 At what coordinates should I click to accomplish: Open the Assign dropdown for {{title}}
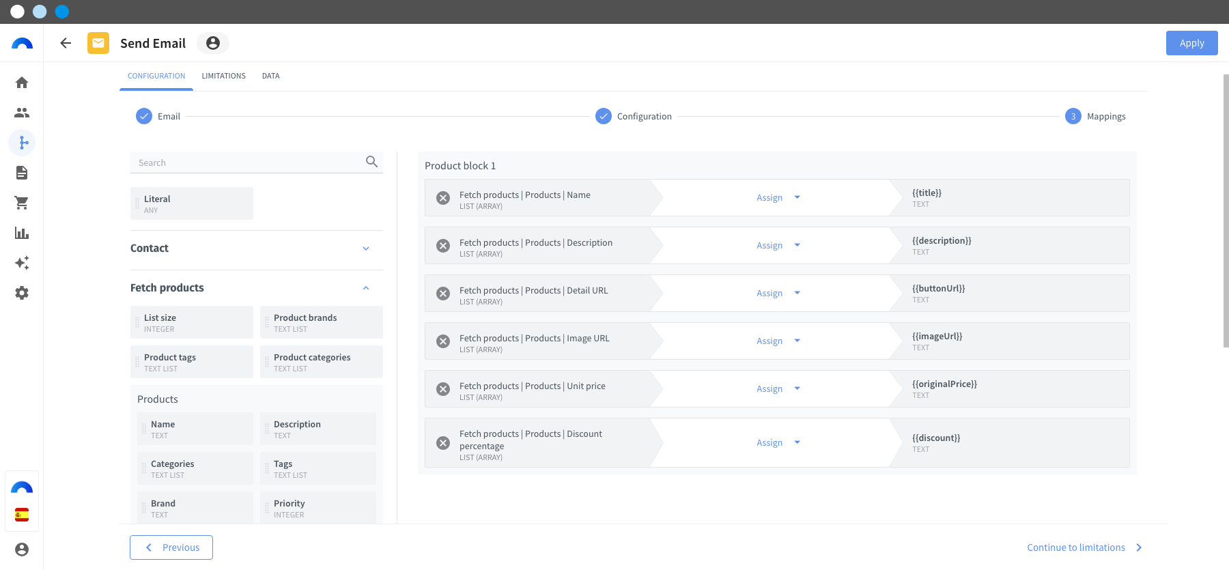778,197
